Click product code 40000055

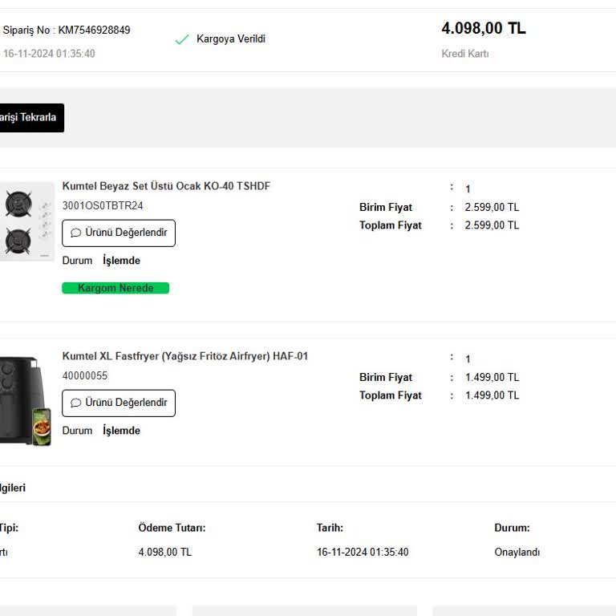click(x=85, y=375)
